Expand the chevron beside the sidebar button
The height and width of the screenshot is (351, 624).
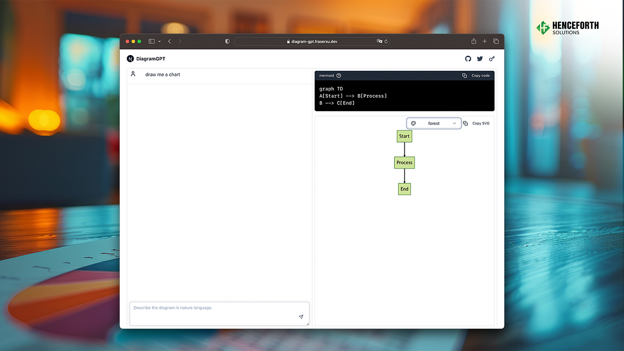(x=159, y=41)
